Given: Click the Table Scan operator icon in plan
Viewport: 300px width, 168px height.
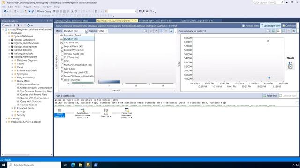Looking at the screenshot, I should [127, 110].
